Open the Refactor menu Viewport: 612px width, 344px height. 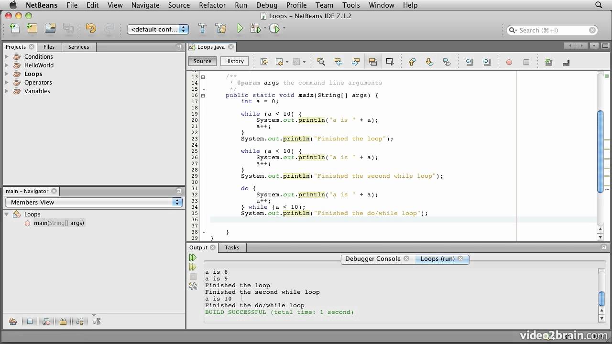click(x=212, y=5)
